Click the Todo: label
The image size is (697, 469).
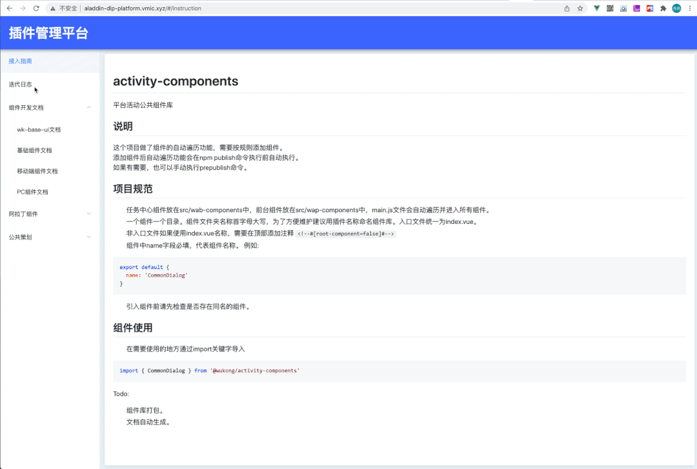click(121, 394)
